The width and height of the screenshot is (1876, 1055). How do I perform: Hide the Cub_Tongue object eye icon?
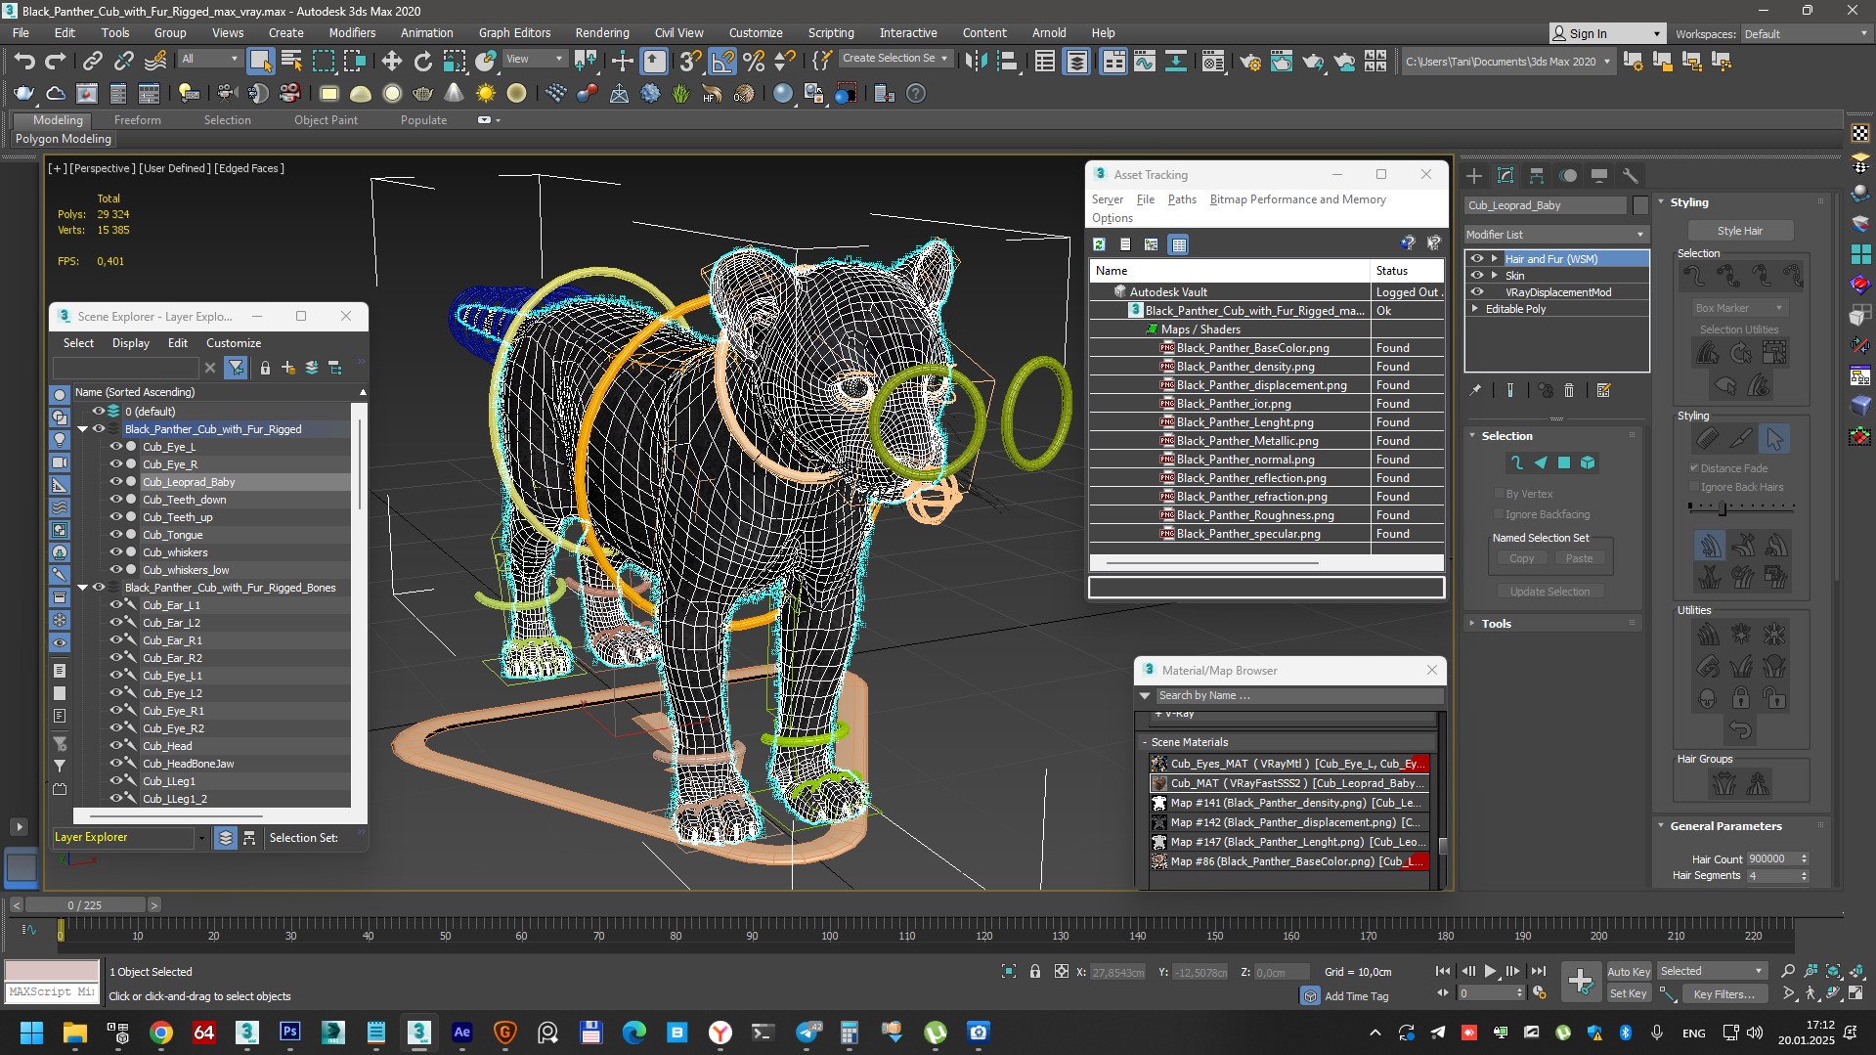pos(115,535)
